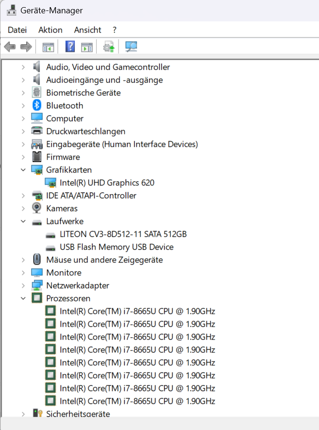Click the Mäuse und andere Zeigegeräte icon
This screenshot has height=430, width=319.
point(37,259)
